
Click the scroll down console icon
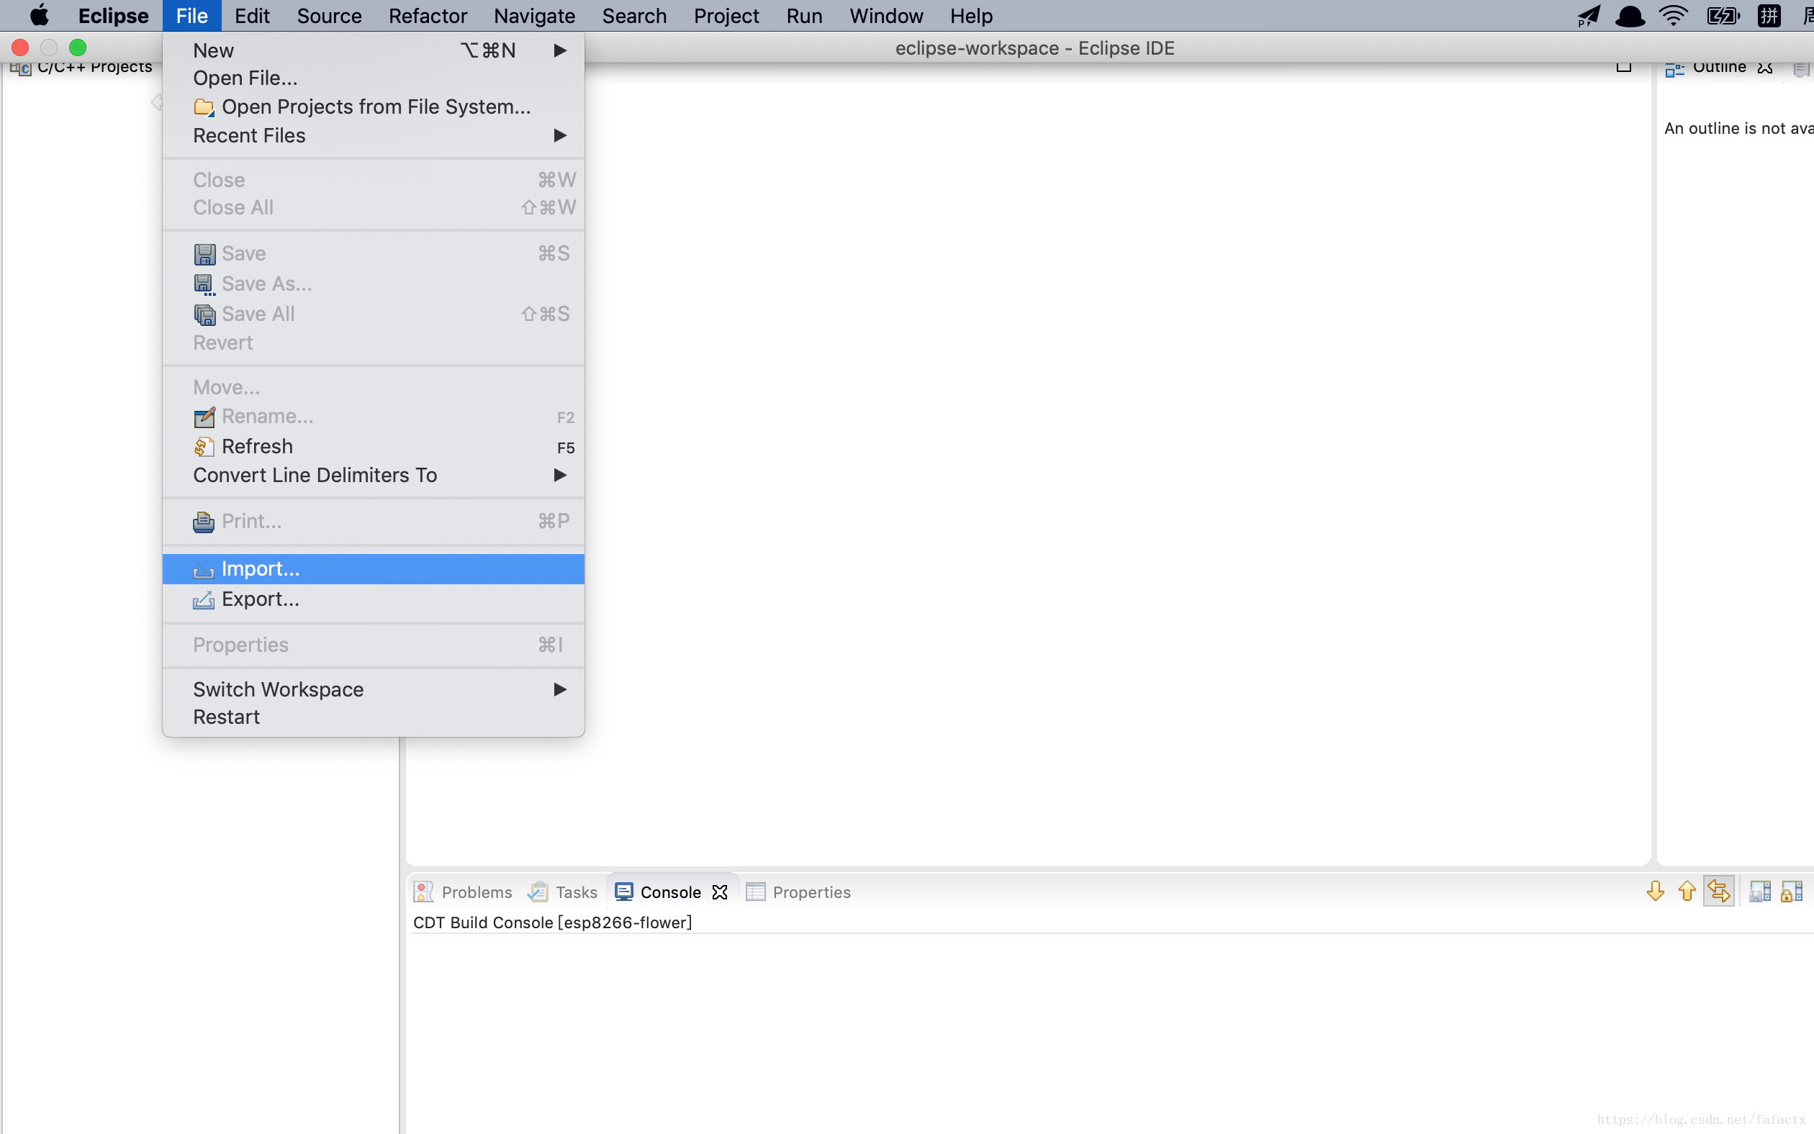1656,892
